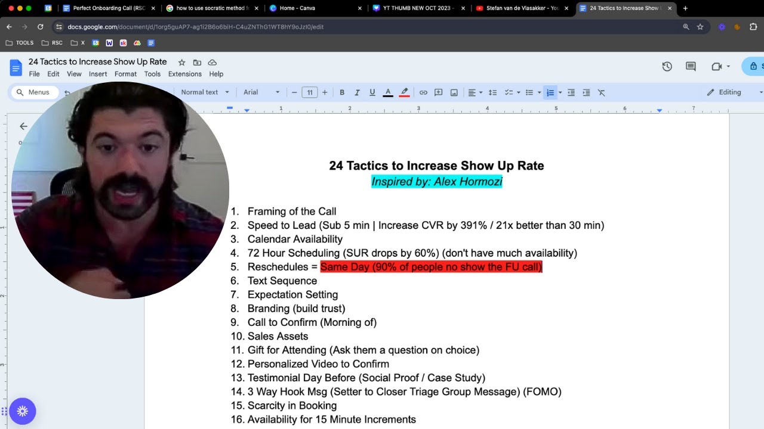Move document to a folder
Screen dimensions: 764x429
point(197,62)
